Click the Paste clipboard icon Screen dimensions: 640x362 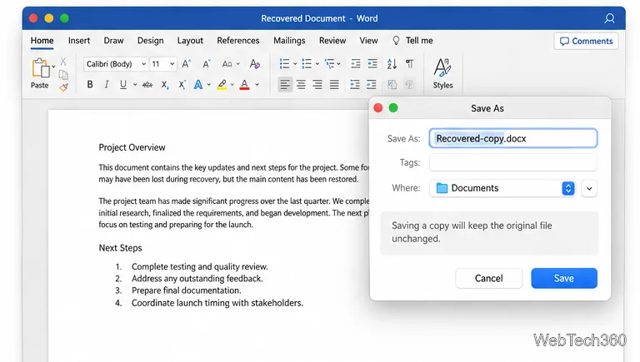40,67
